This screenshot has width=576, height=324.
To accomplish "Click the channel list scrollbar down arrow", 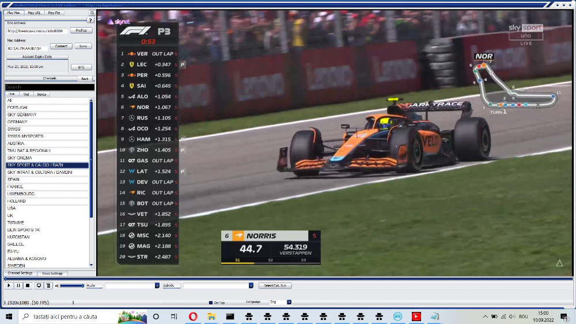I will 91,265.
